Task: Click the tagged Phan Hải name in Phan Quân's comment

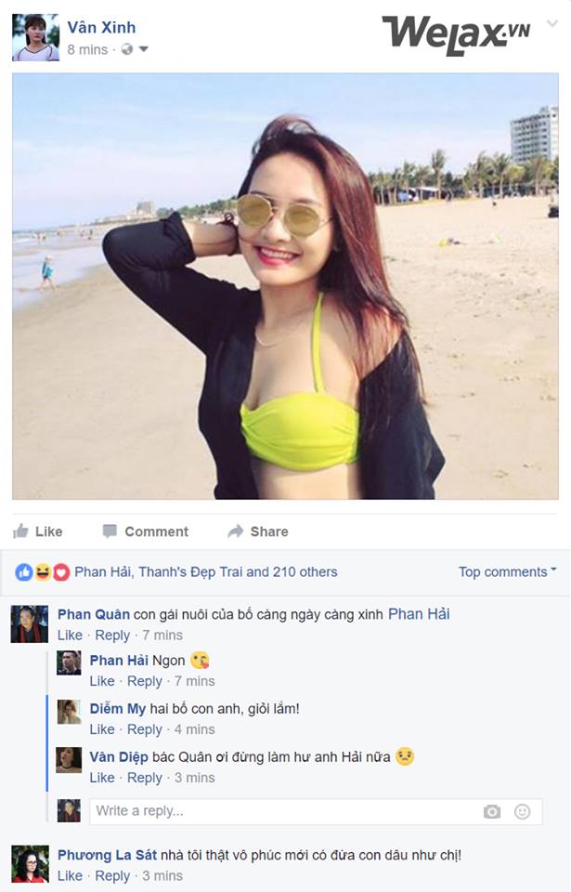Action: (418, 614)
